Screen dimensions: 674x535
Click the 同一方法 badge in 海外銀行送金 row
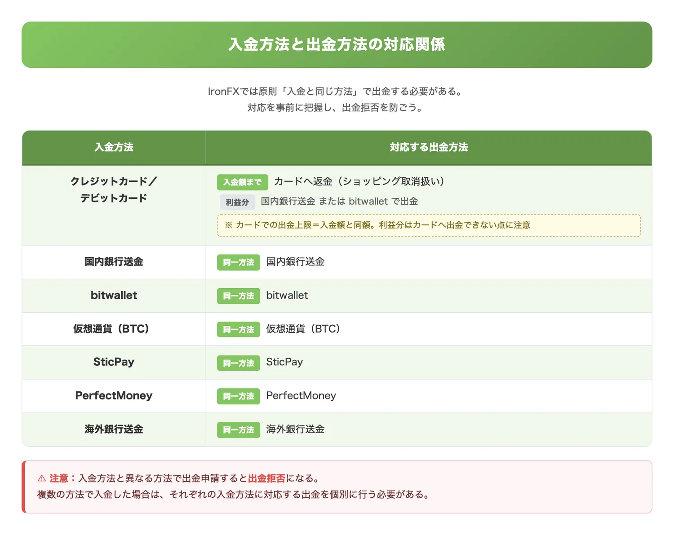point(239,430)
